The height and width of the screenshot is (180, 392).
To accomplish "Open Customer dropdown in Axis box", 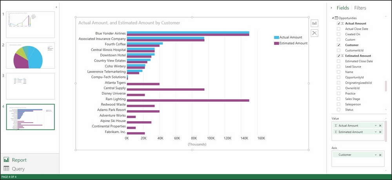I will [x=376, y=155].
